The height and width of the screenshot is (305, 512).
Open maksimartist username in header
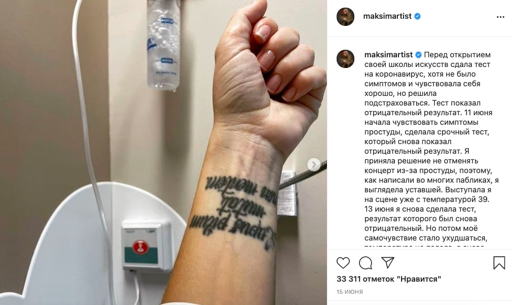(387, 16)
